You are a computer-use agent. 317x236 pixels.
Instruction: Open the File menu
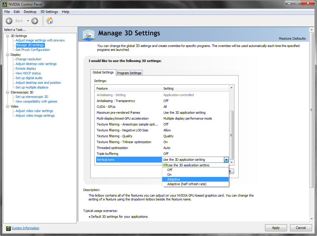click(x=7, y=12)
